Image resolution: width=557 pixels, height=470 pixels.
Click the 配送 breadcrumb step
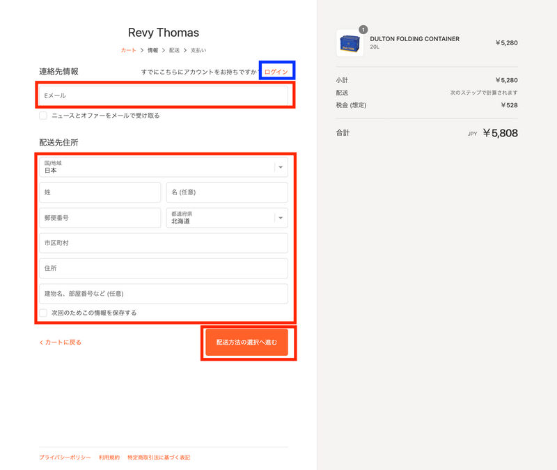click(174, 50)
